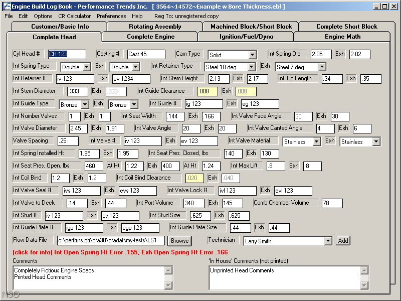
Task: Click the Int Port Volume field 340
Action: tap(194, 203)
